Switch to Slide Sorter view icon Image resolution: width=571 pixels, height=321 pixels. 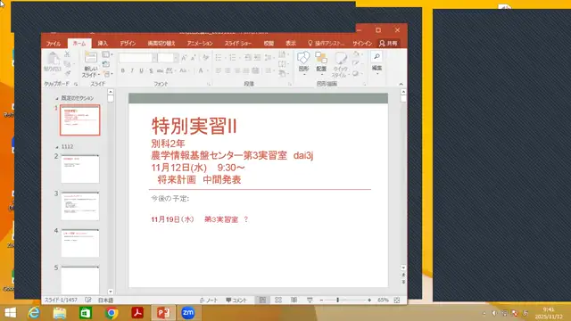point(278,300)
